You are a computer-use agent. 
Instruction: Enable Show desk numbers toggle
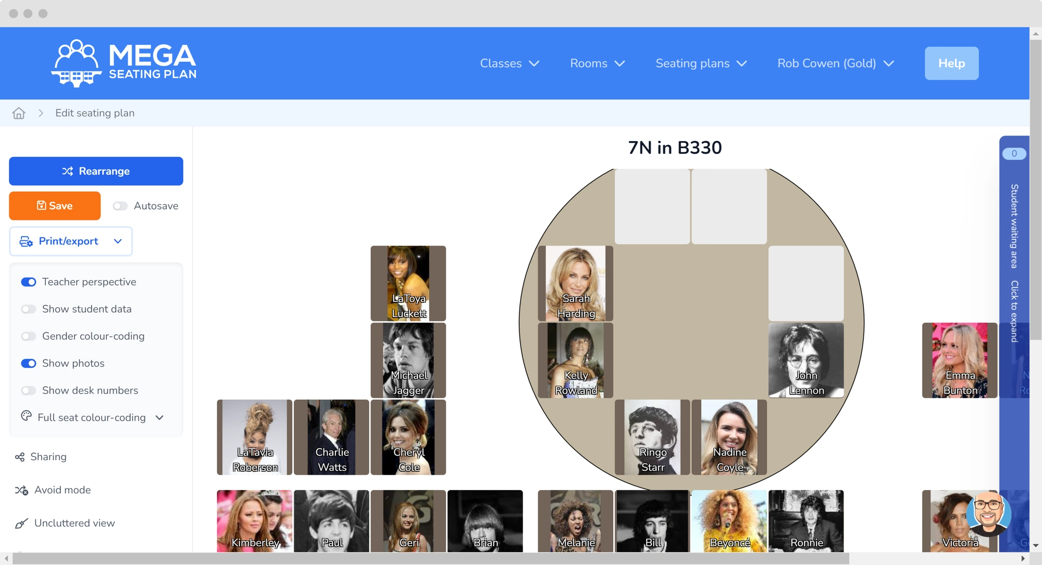(x=29, y=390)
